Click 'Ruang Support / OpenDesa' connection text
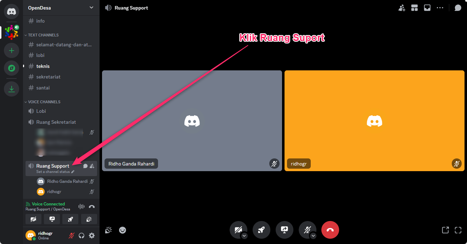467x244 pixels. [x=48, y=209]
